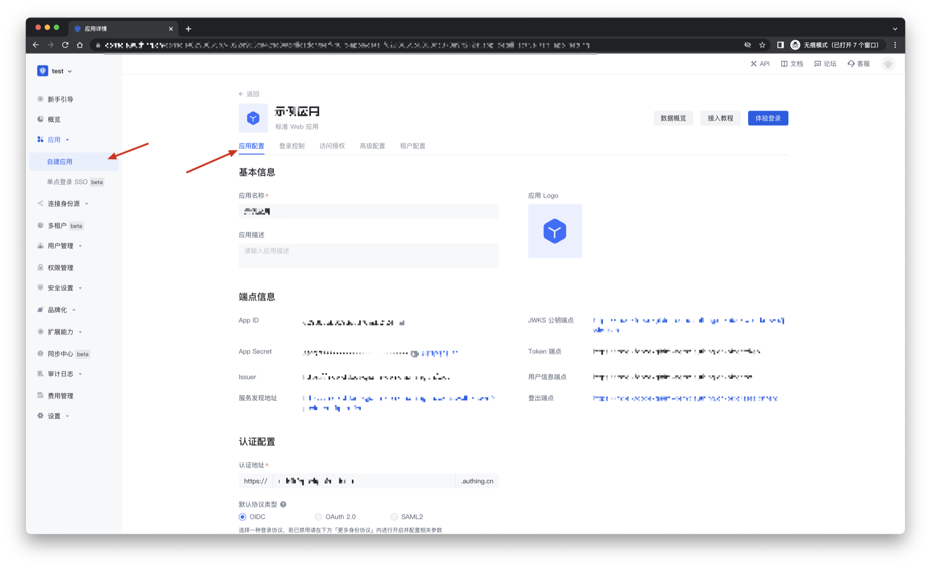
Task: Switch to the 高级配置 tab
Action: click(372, 145)
